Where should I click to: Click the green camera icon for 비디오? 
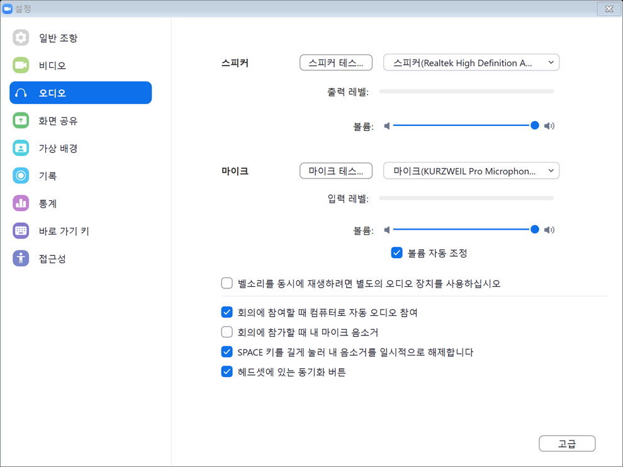21,65
